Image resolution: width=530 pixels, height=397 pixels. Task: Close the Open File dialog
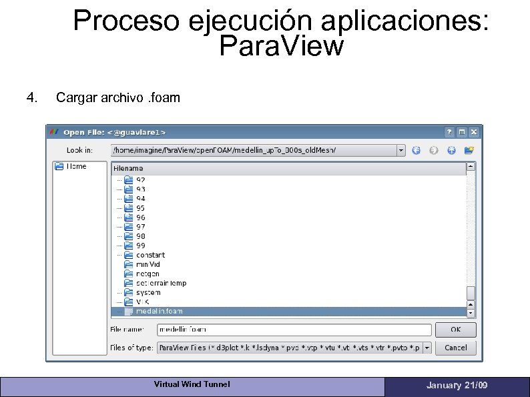pyautogui.click(x=474, y=132)
